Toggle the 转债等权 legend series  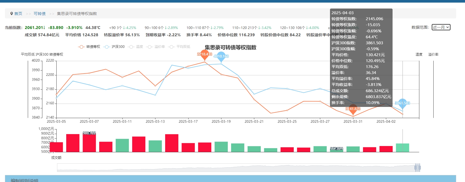[89, 47]
